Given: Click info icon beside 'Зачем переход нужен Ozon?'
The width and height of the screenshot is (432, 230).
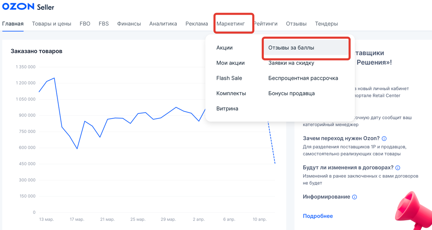Looking at the screenshot, I should point(384,139).
